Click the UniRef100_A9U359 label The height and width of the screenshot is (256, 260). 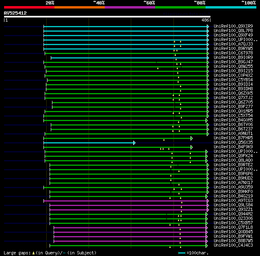pos(233,187)
